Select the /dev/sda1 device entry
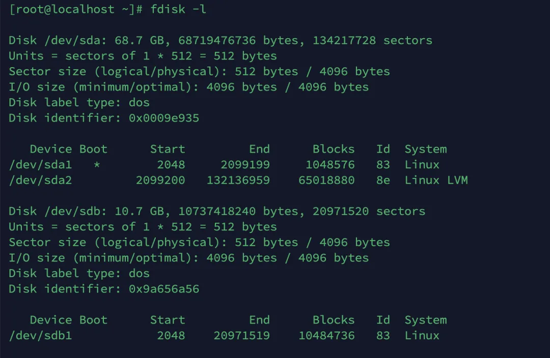The height and width of the screenshot is (358, 550). [x=40, y=165]
